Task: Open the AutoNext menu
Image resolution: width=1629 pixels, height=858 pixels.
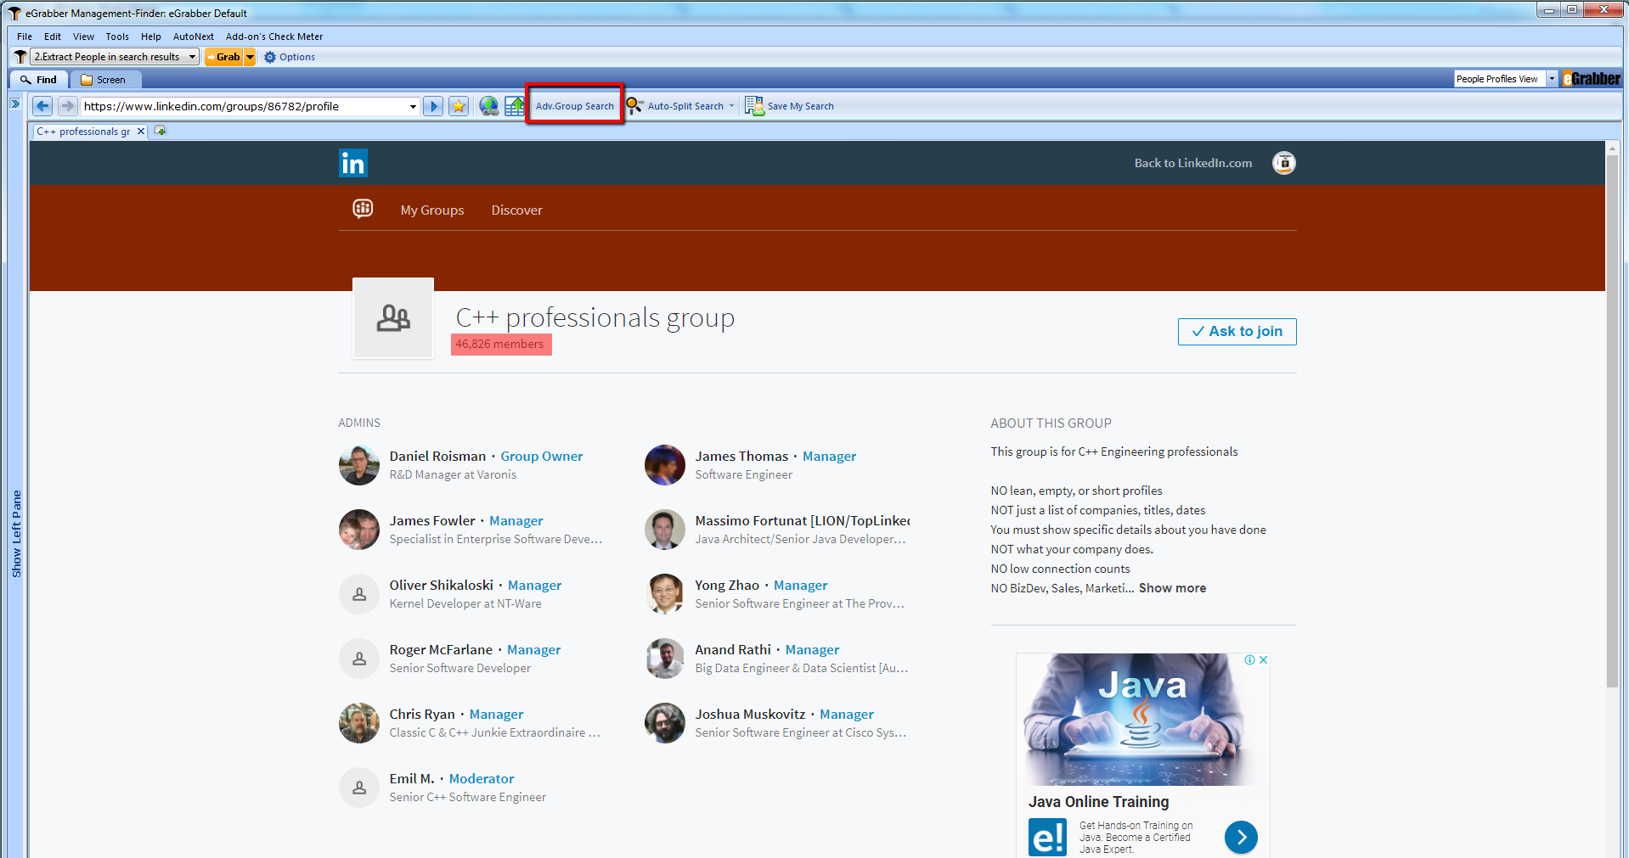Action: click(x=194, y=36)
